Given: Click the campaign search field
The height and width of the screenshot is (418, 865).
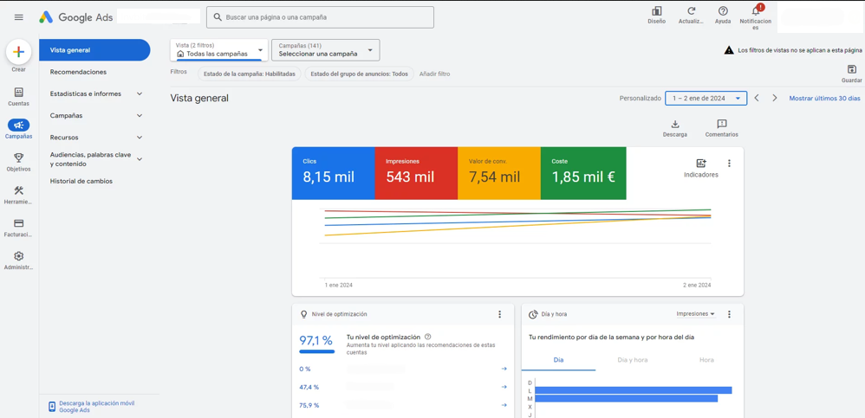Looking at the screenshot, I should coord(321,17).
